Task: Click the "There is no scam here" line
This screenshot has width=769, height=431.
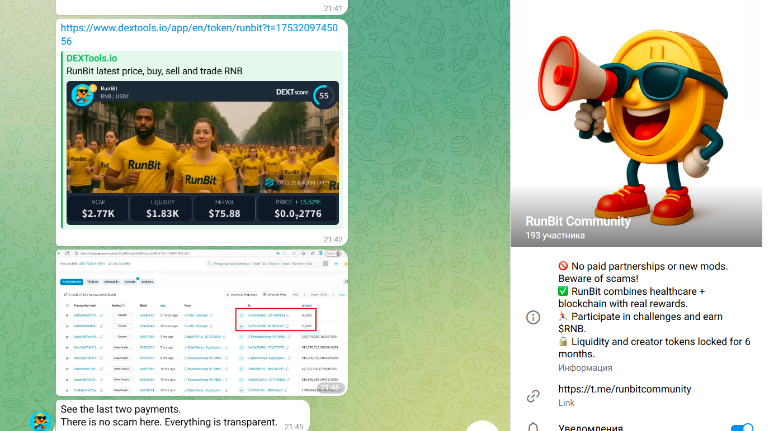Action: [169, 422]
